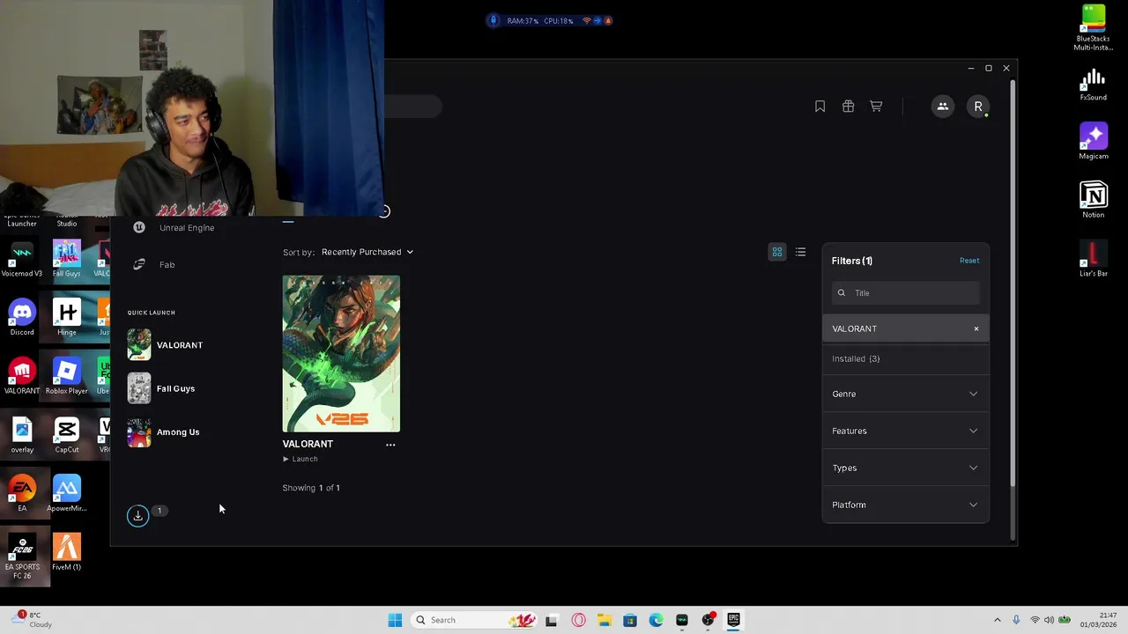Click the launcher vertical scrollbar
1128x634 pixels.
(x=1013, y=282)
